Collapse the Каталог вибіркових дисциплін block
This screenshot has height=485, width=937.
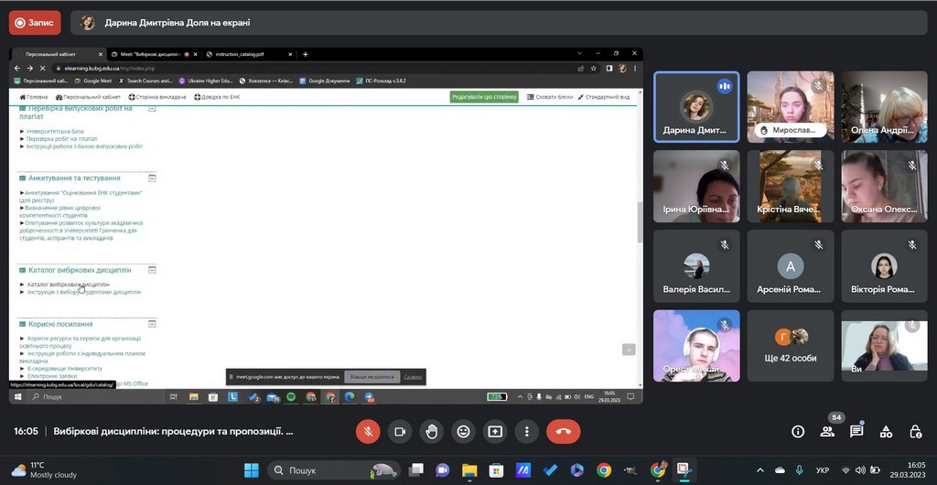[x=153, y=270]
